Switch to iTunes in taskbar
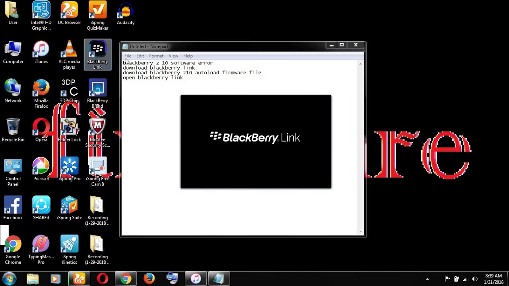 [196, 279]
